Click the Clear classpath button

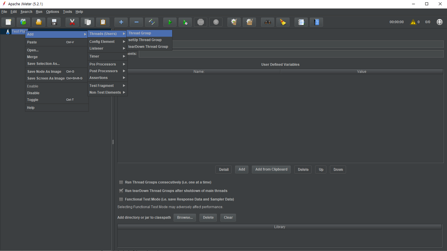(228, 218)
